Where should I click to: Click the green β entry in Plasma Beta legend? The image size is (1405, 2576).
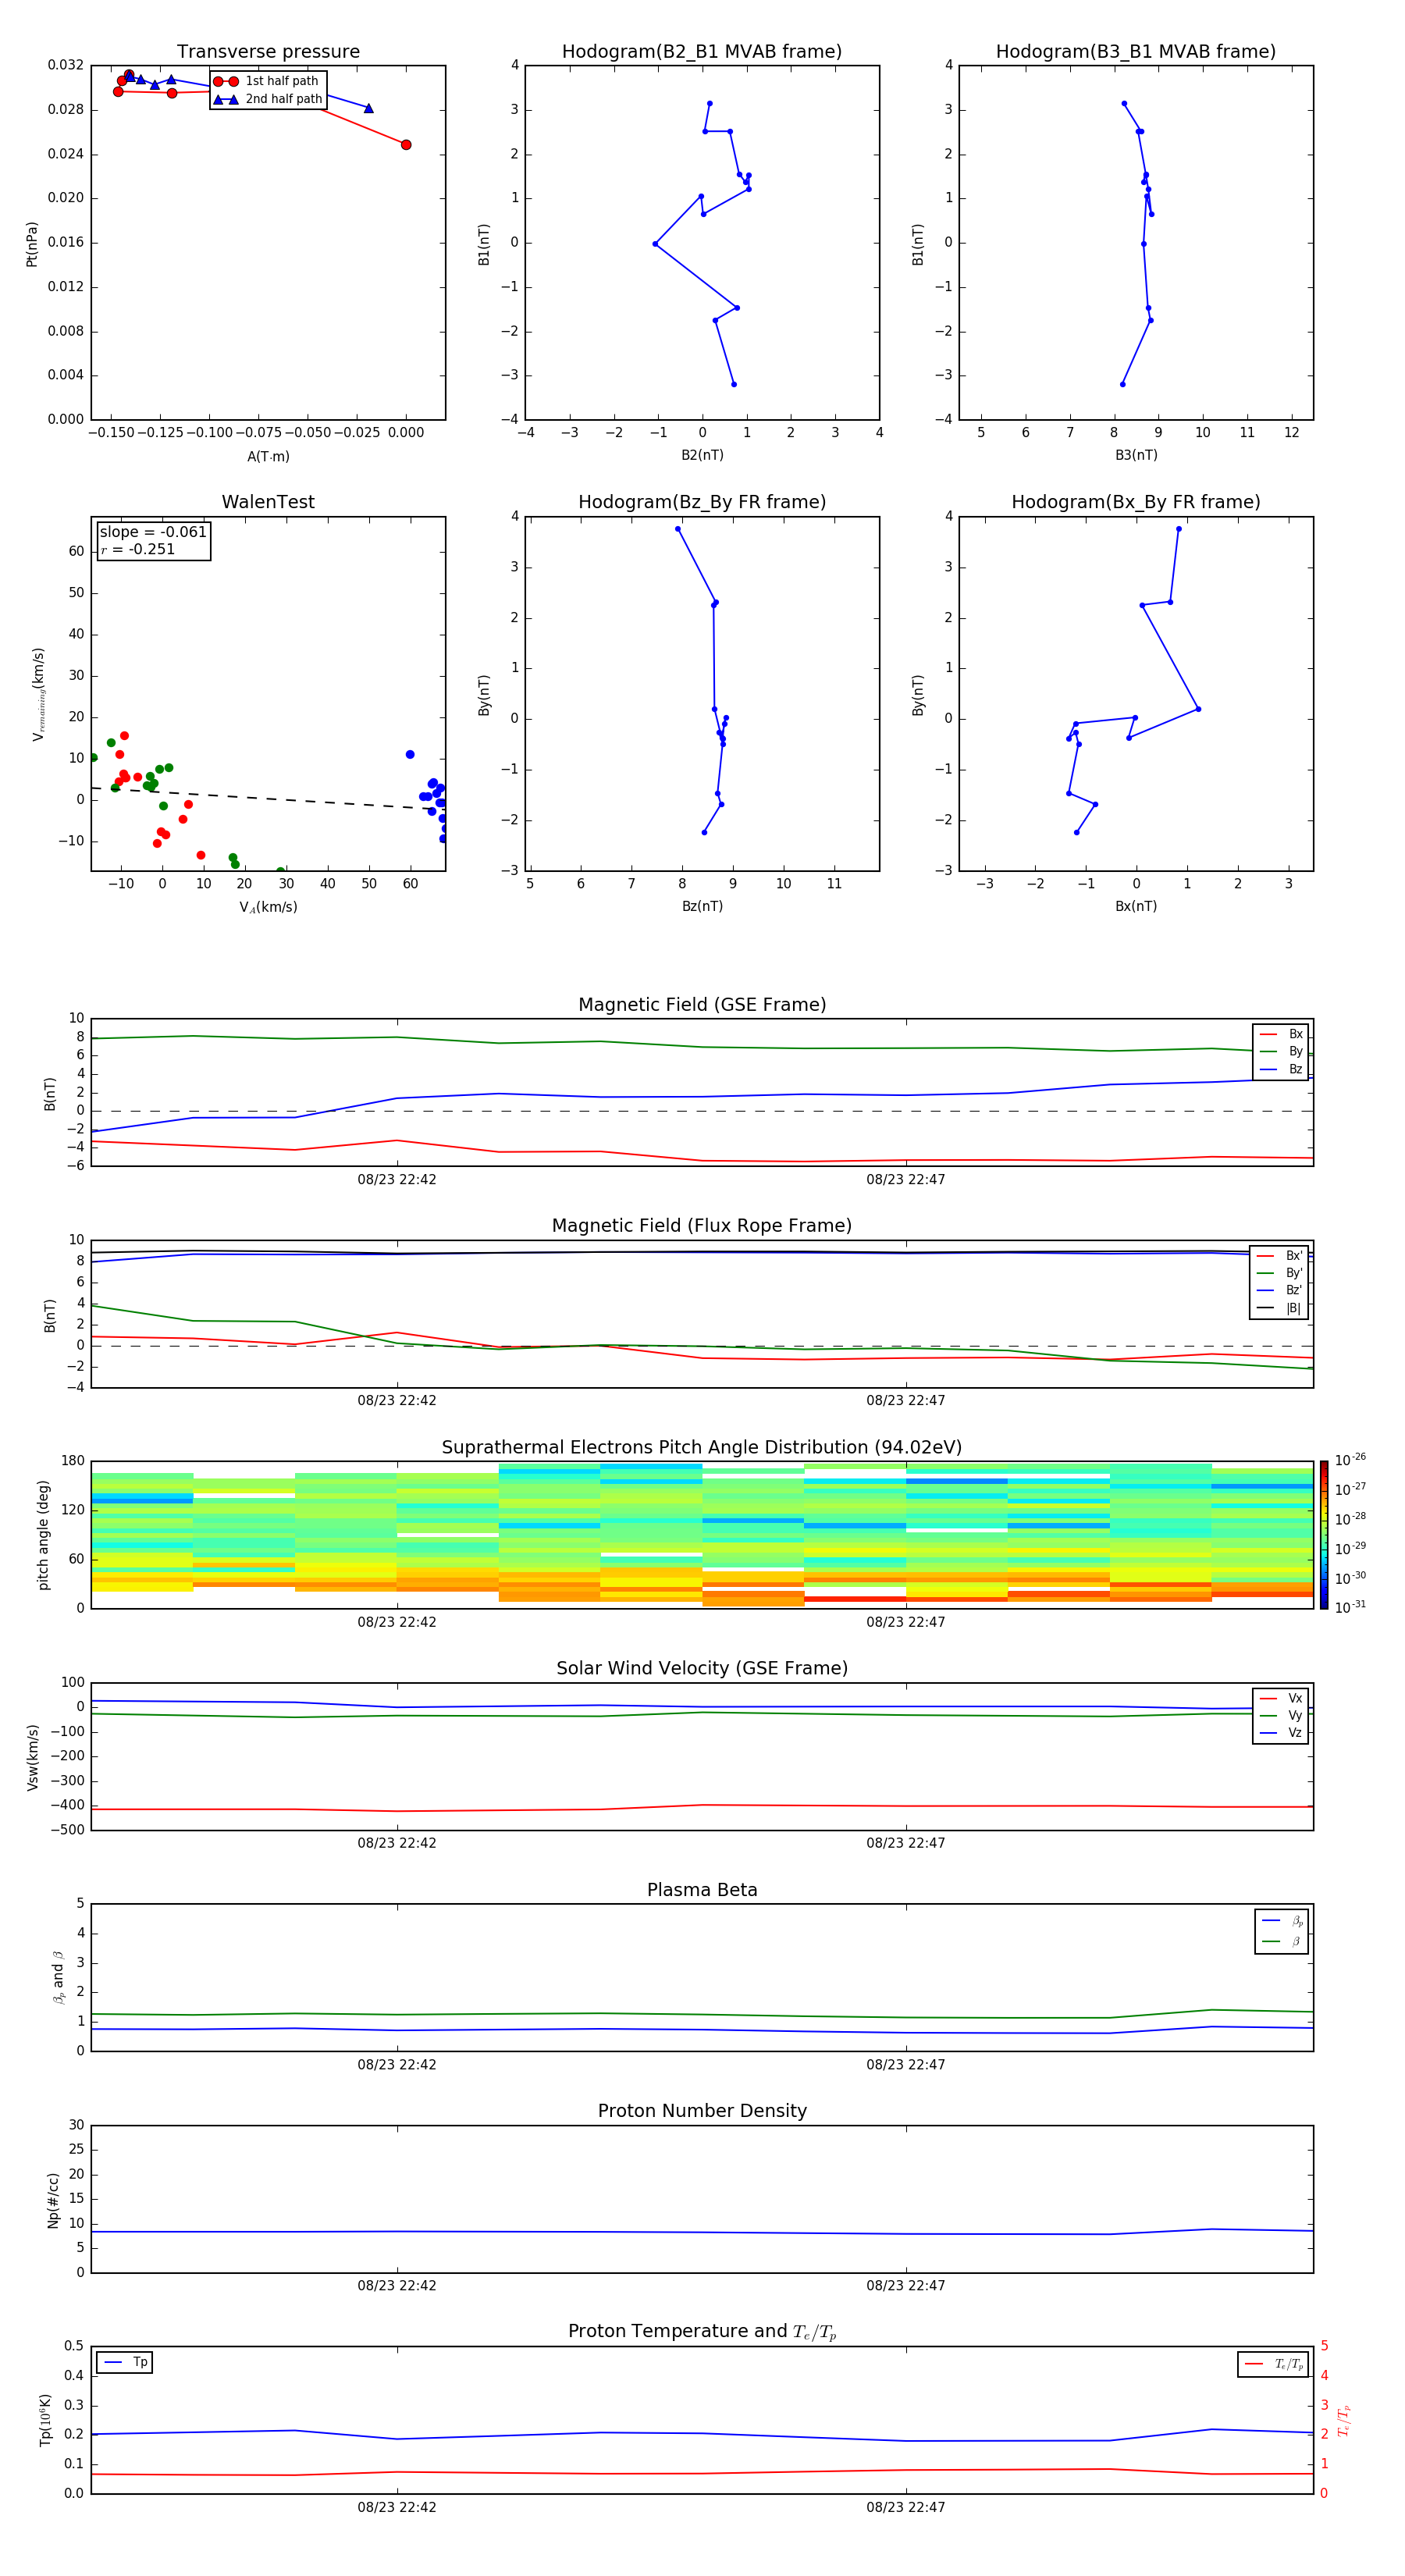point(1282,1942)
